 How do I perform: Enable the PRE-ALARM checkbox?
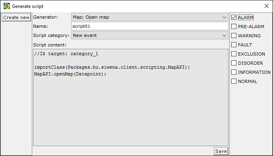(234, 27)
